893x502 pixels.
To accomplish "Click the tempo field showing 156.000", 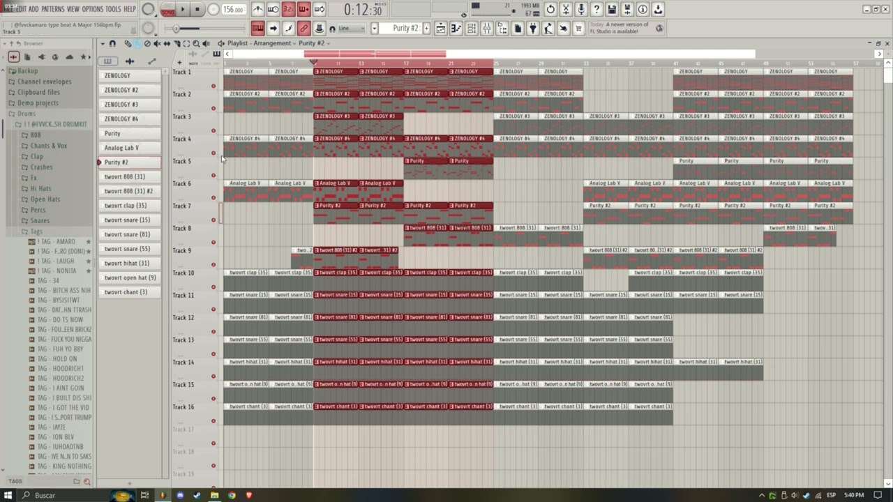I will (x=233, y=10).
